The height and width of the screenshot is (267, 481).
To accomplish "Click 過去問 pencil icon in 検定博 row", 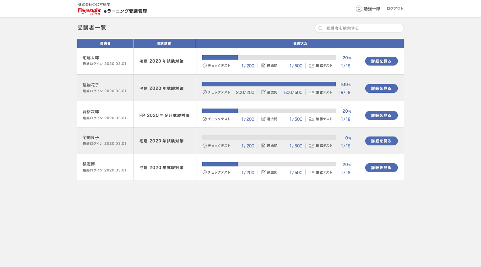I will [263, 172].
